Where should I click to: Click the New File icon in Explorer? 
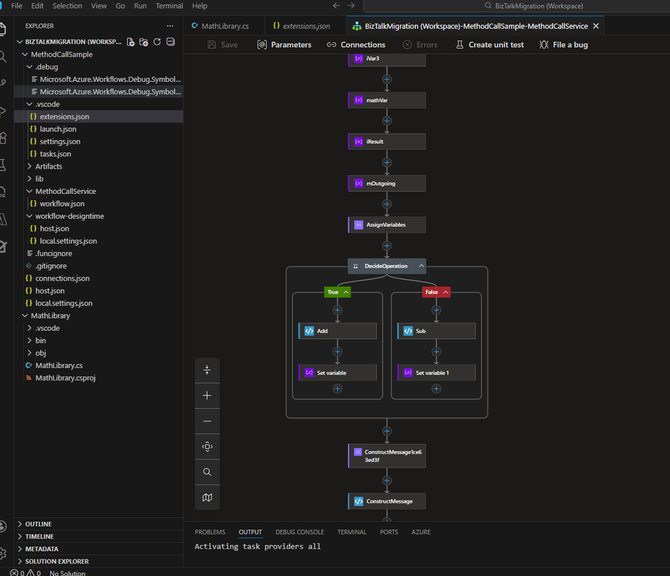tap(130, 42)
